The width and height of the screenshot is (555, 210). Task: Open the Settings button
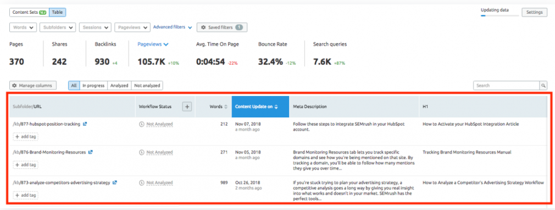click(x=534, y=13)
